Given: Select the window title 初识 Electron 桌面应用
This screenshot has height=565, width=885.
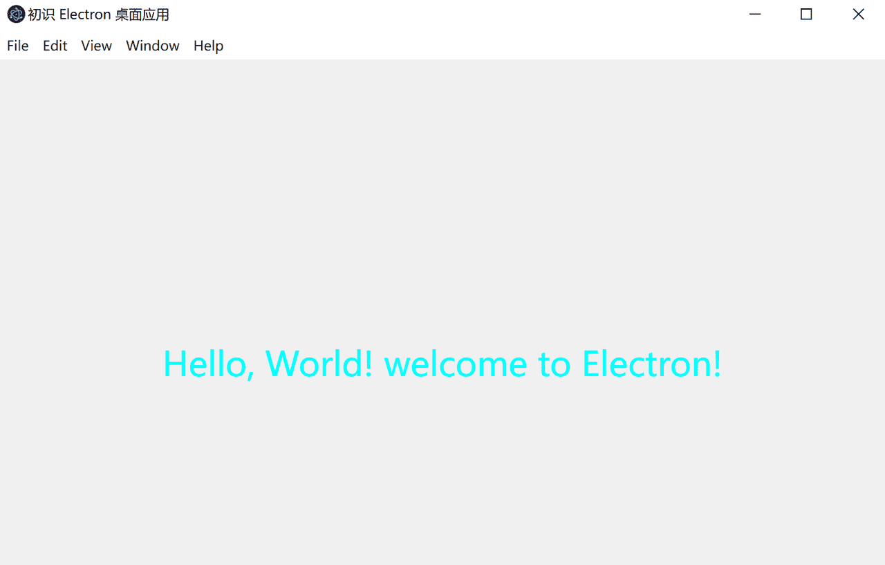Looking at the screenshot, I should coord(97,14).
